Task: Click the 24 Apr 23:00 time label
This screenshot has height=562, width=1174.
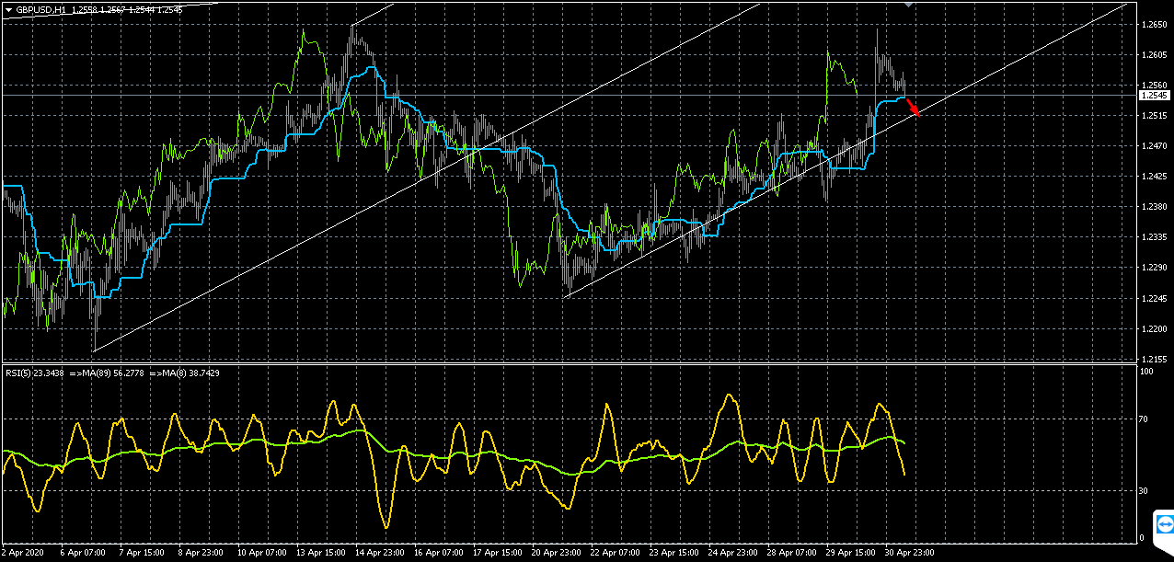Action: (x=731, y=554)
